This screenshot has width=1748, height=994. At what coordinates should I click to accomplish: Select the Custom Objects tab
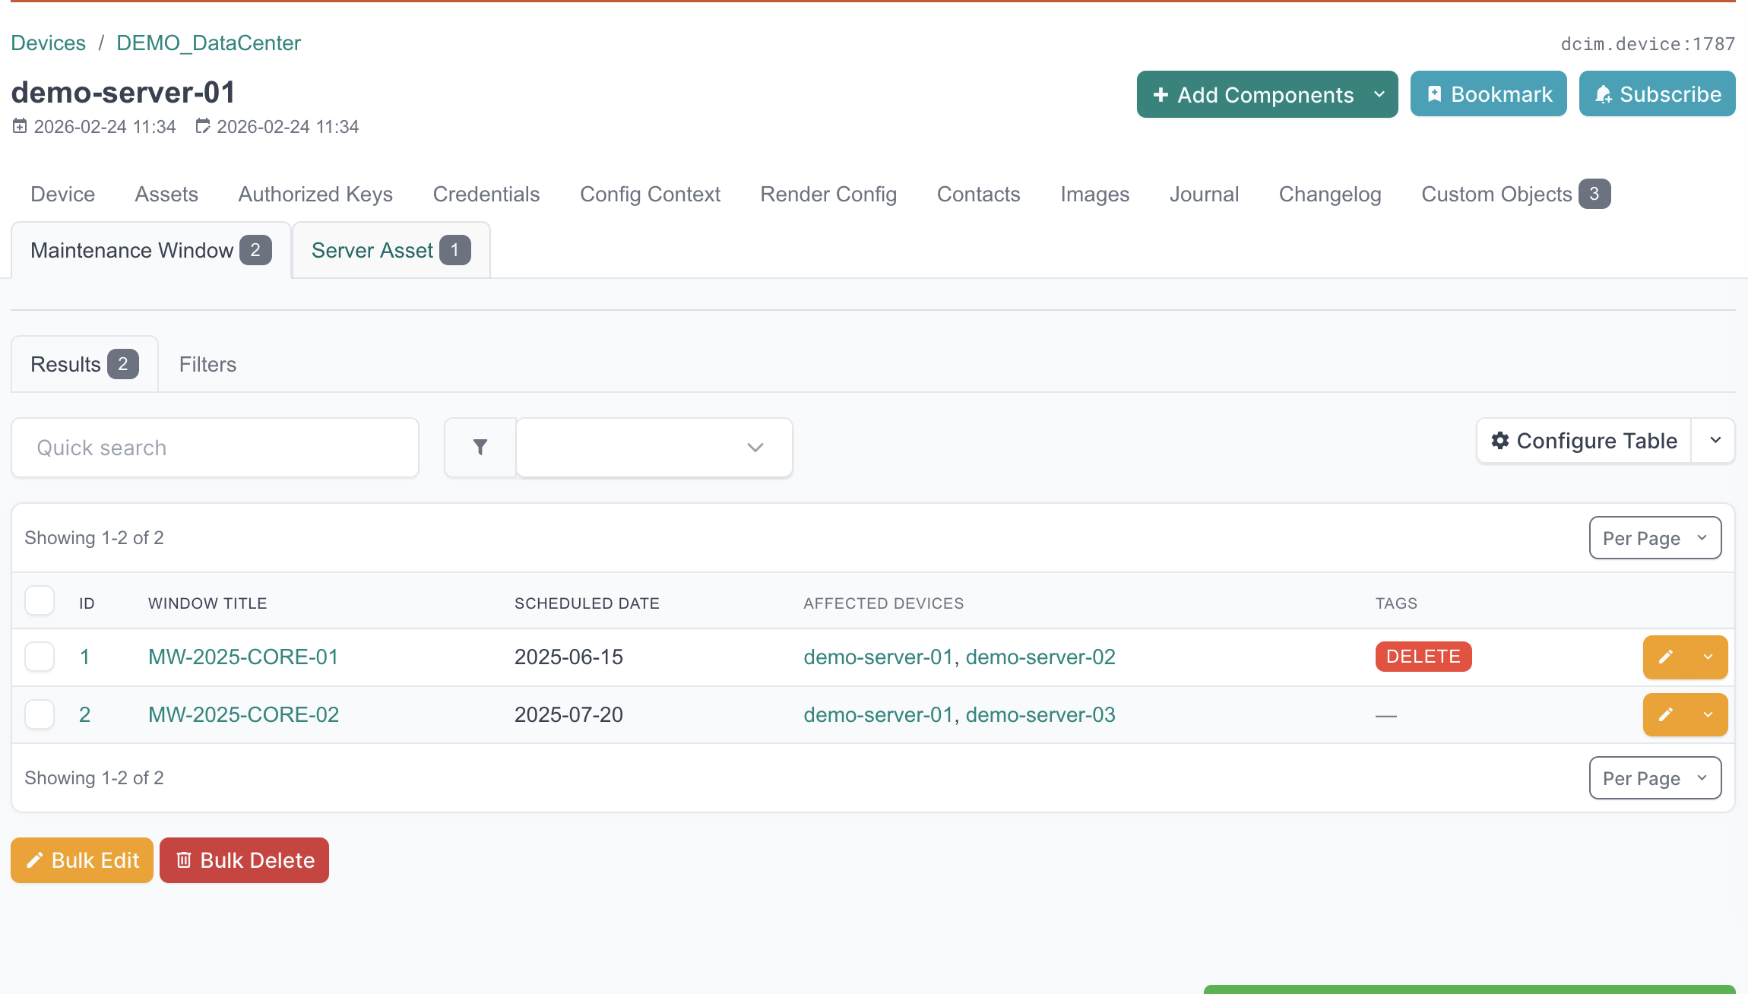(1515, 195)
